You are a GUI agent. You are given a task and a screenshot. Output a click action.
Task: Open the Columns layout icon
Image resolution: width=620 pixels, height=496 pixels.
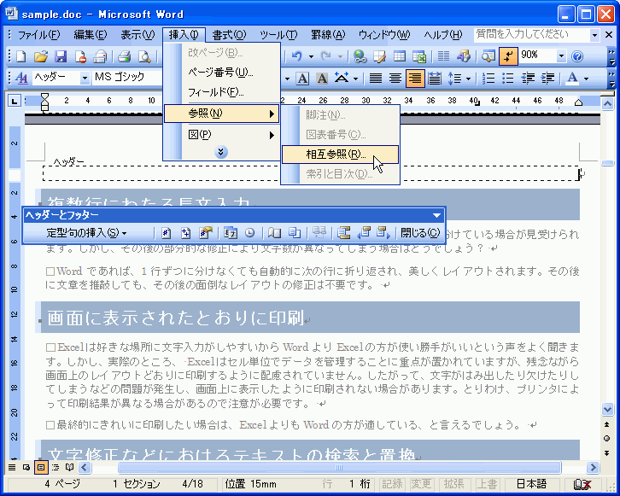click(443, 56)
